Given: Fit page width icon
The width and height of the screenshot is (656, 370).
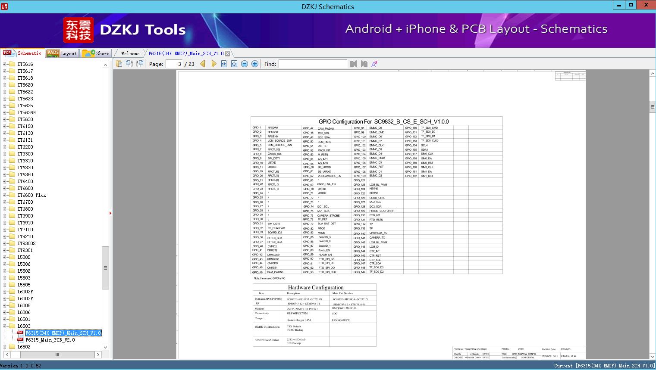Looking at the screenshot, I should [224, 64].
